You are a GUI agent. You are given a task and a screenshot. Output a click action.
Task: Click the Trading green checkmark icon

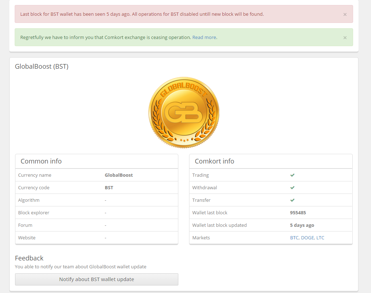pyautogui.click(x=293, y=175)
